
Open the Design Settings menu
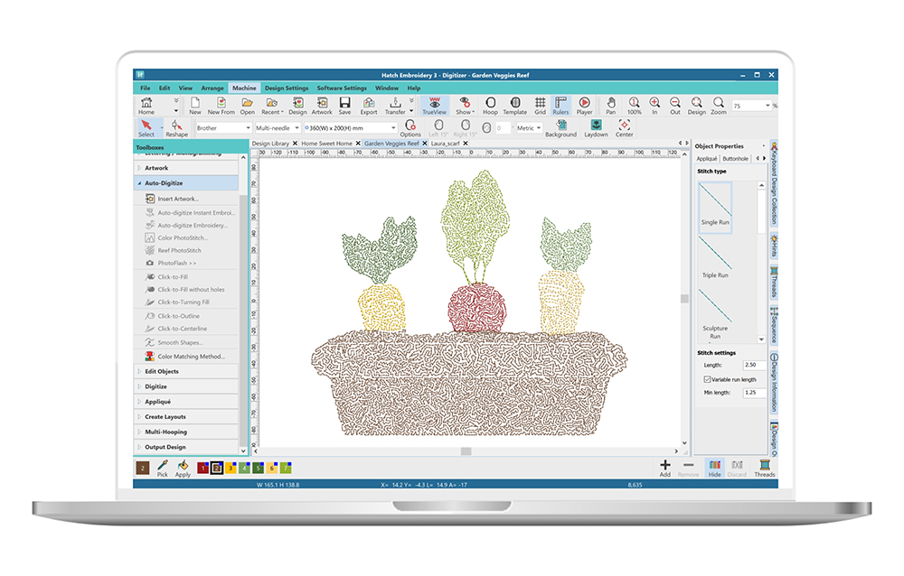(x=287, y=88)
